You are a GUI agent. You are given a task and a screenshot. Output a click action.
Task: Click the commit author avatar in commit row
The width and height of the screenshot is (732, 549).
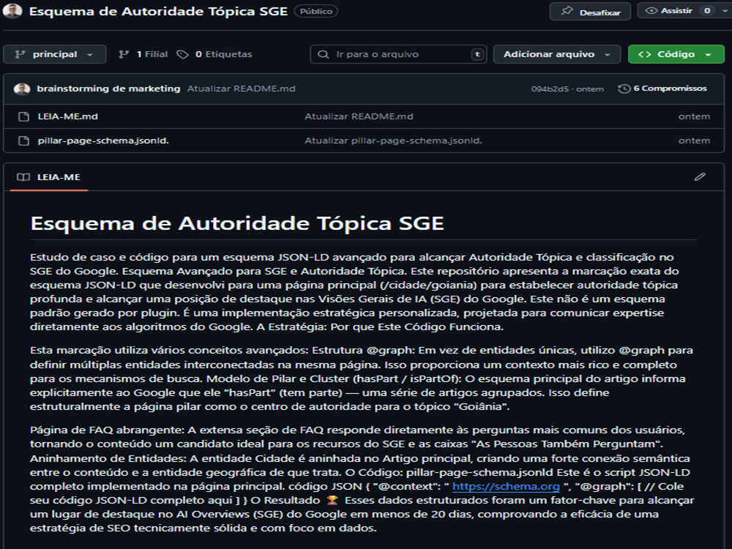click(x=22, y=89)
